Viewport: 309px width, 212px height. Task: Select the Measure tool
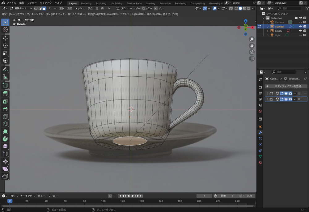tap(5, 77)
